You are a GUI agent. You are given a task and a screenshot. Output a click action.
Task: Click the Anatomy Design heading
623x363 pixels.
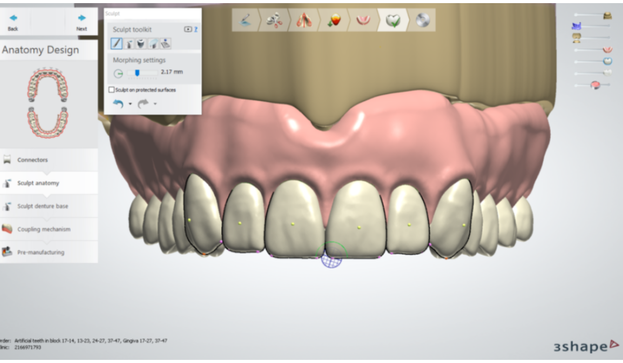coord(40,50)
